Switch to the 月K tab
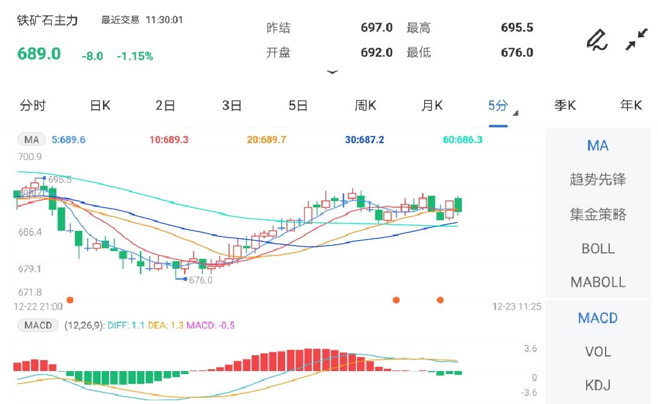Viewport: 658px width, 404px height. coord(432,105)
